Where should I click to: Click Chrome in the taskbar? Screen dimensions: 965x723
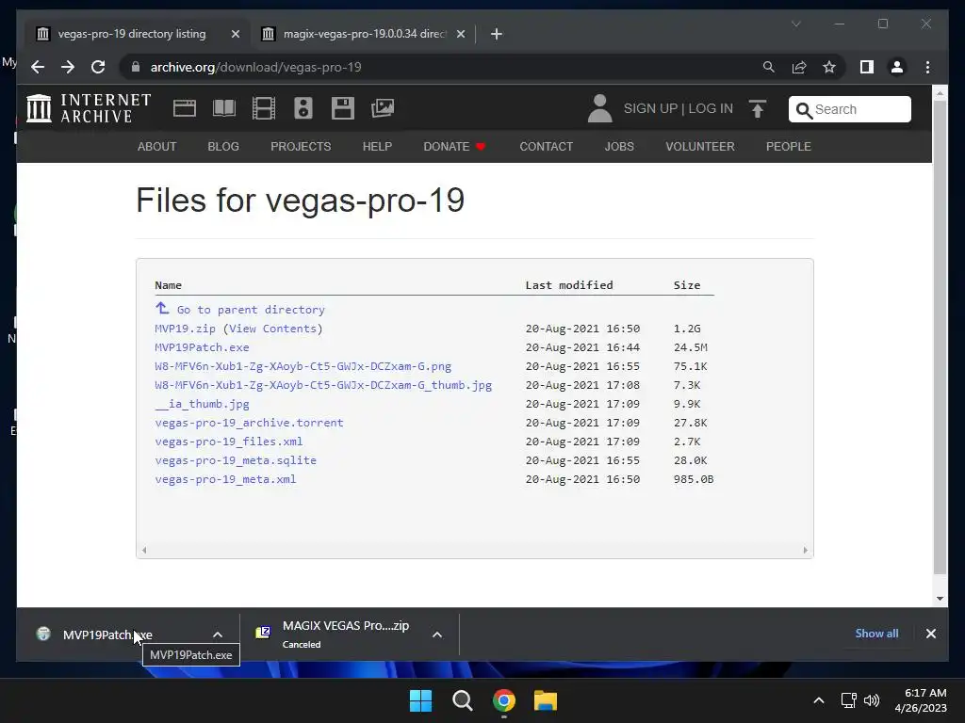click(503, 700)
